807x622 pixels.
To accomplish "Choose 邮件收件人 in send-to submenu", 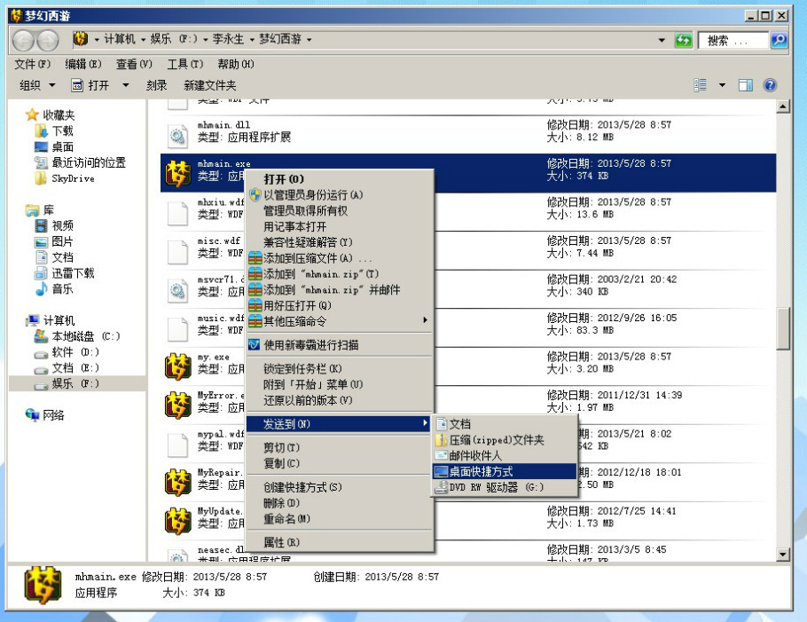I will click(505, 456).
